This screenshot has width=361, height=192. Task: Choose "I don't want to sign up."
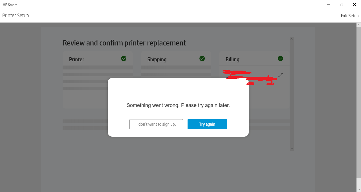[156, 124]
